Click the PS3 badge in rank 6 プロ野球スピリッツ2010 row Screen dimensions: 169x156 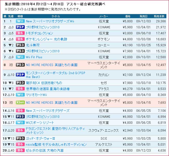click(x=20, y=51)
